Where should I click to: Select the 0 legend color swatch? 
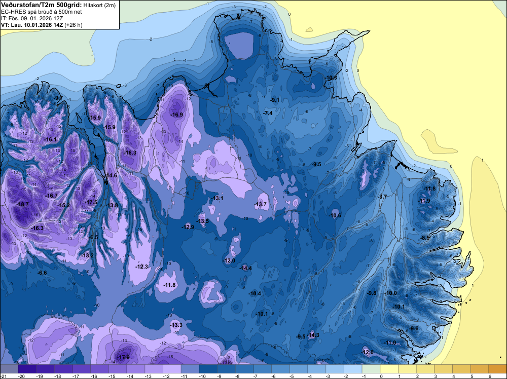[x=389, y=368]
